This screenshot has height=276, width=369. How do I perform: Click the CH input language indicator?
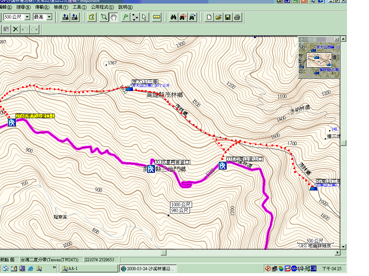click(313, 268)
